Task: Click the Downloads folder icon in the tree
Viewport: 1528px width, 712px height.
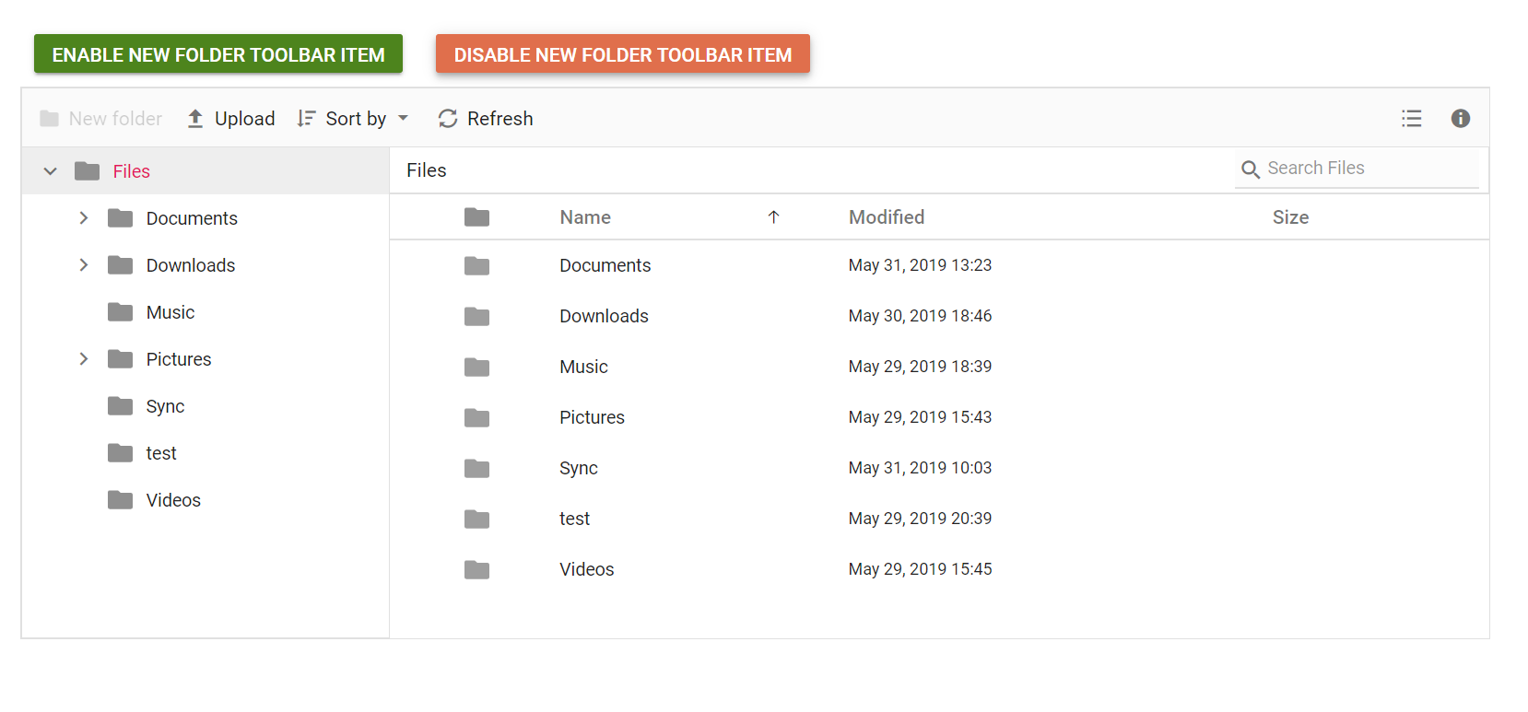Action: [x=121, y=264]
